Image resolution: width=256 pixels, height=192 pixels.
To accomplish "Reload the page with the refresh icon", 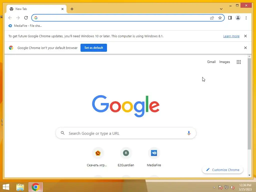I will pyautogui.click(x=26, y=18).
